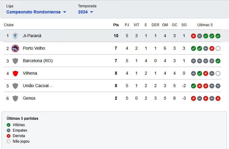229x149 pixels.
Task: Open the Campeonato Rondoniense league dropdown
Action: click(36, 12)
